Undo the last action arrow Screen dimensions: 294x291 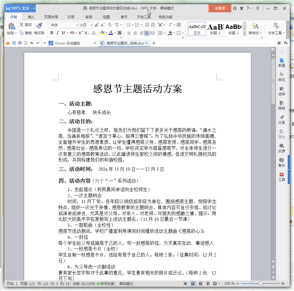[32, 43]
